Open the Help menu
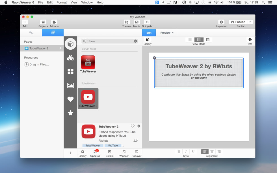This screenshot has width=277, height=173. [100, 2]
